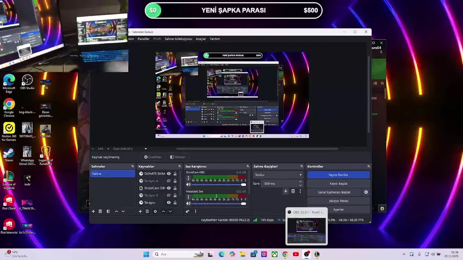Undock Kaynaklar panel with float icon
This screenshot has height=260, width=463.
point(179,166)
